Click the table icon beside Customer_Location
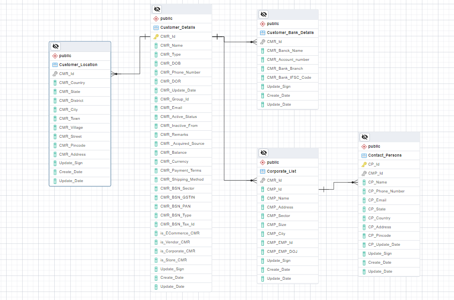The image size is (454, 300). 55,65
